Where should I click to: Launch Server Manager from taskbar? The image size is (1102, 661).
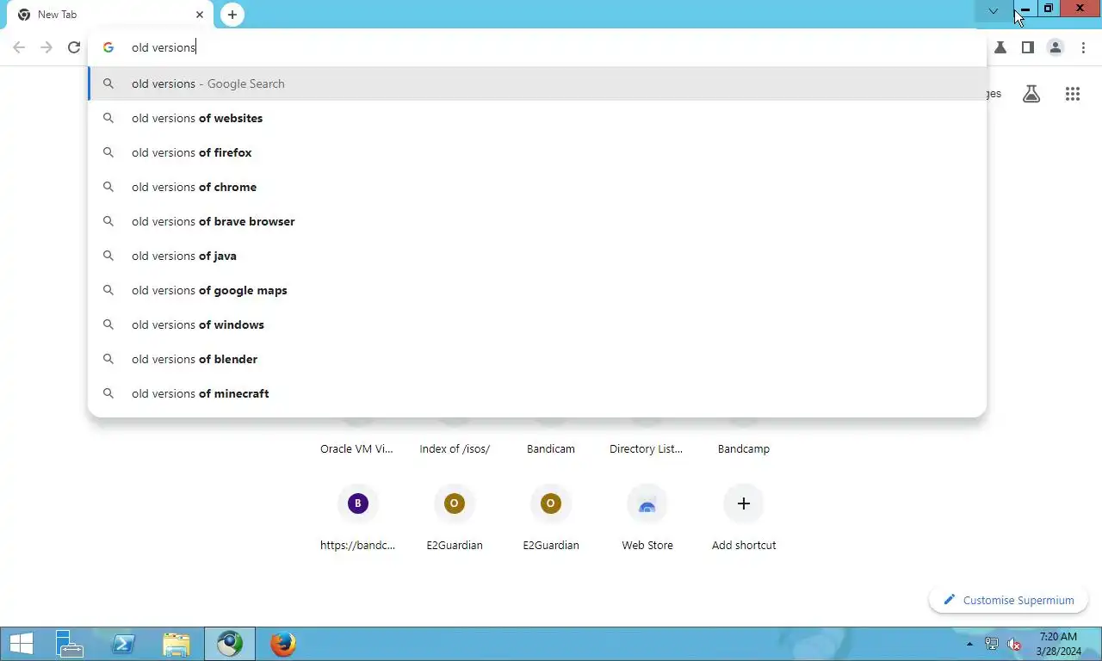click(69, 644)
